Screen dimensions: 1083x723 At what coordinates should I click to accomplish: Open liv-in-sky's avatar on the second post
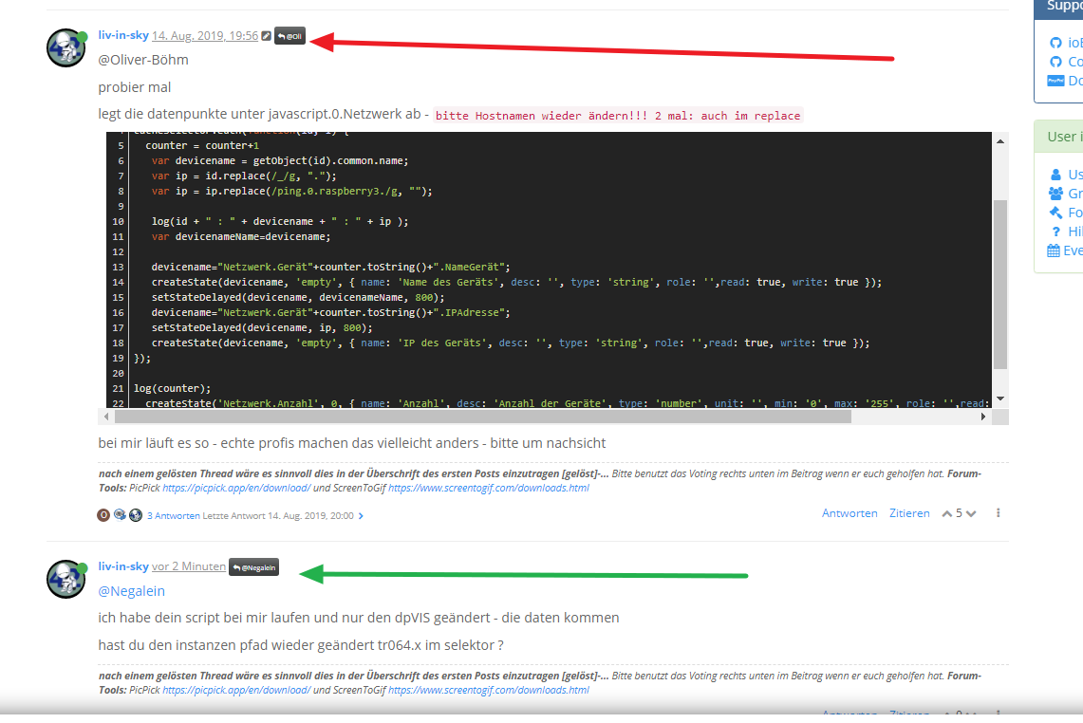[x=66, y=579]
